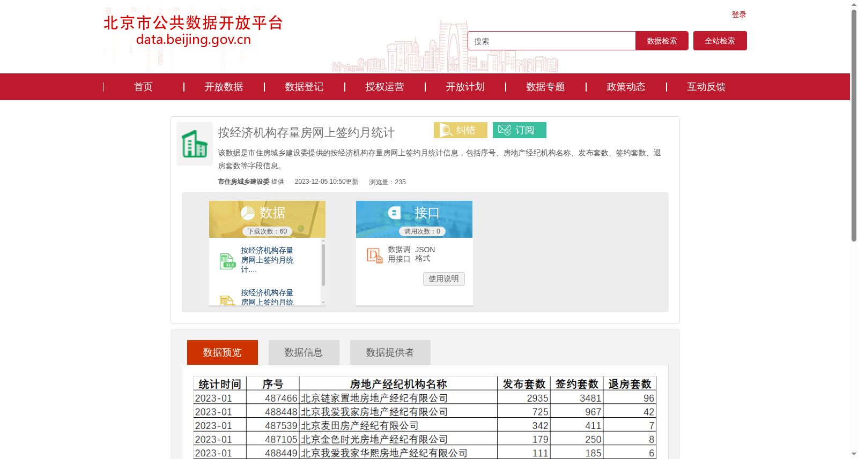The image size is (858, 459).
Task: Click the 数据 card header banner
Action: pos(267,219)
